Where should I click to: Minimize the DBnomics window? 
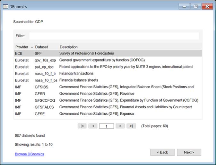point(184,6)
